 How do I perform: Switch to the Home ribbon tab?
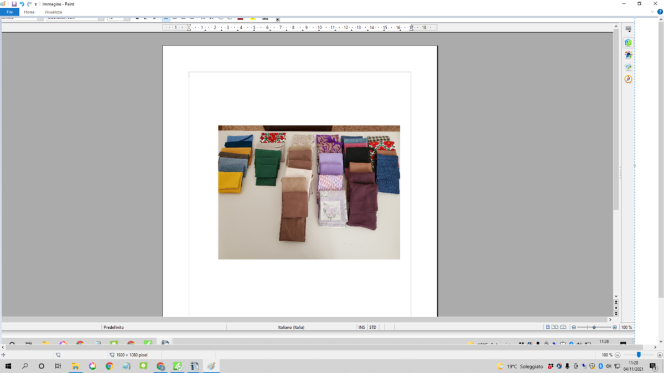coord(29,12)
